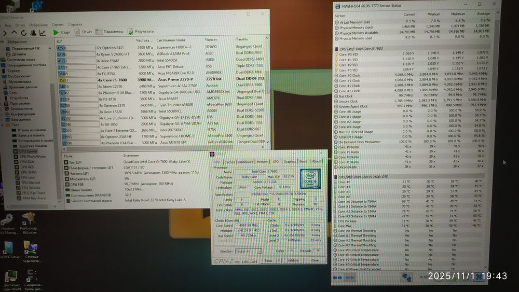Click the Частота column header

coord(144,40)
